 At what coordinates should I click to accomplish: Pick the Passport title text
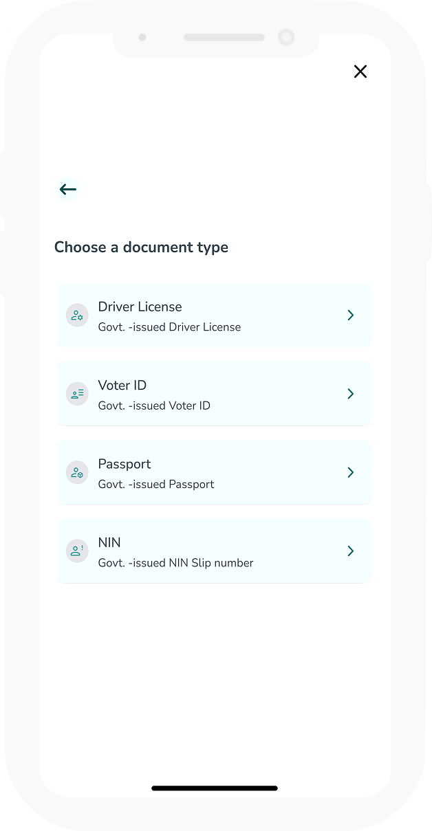(125, 464)
